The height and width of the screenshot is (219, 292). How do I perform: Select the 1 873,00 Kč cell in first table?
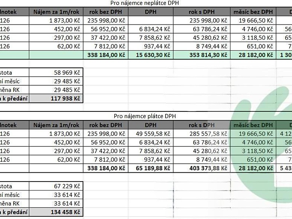[56, 21]
